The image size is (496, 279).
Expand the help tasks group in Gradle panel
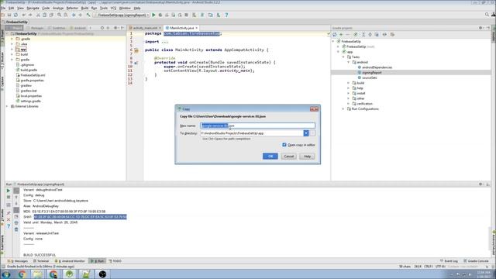[349, 88]
